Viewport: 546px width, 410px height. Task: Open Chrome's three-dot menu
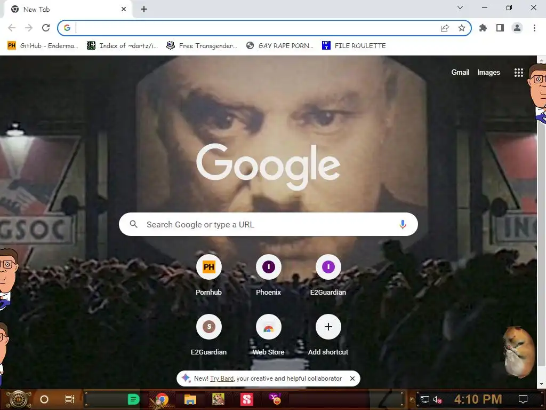click(534, 28)
